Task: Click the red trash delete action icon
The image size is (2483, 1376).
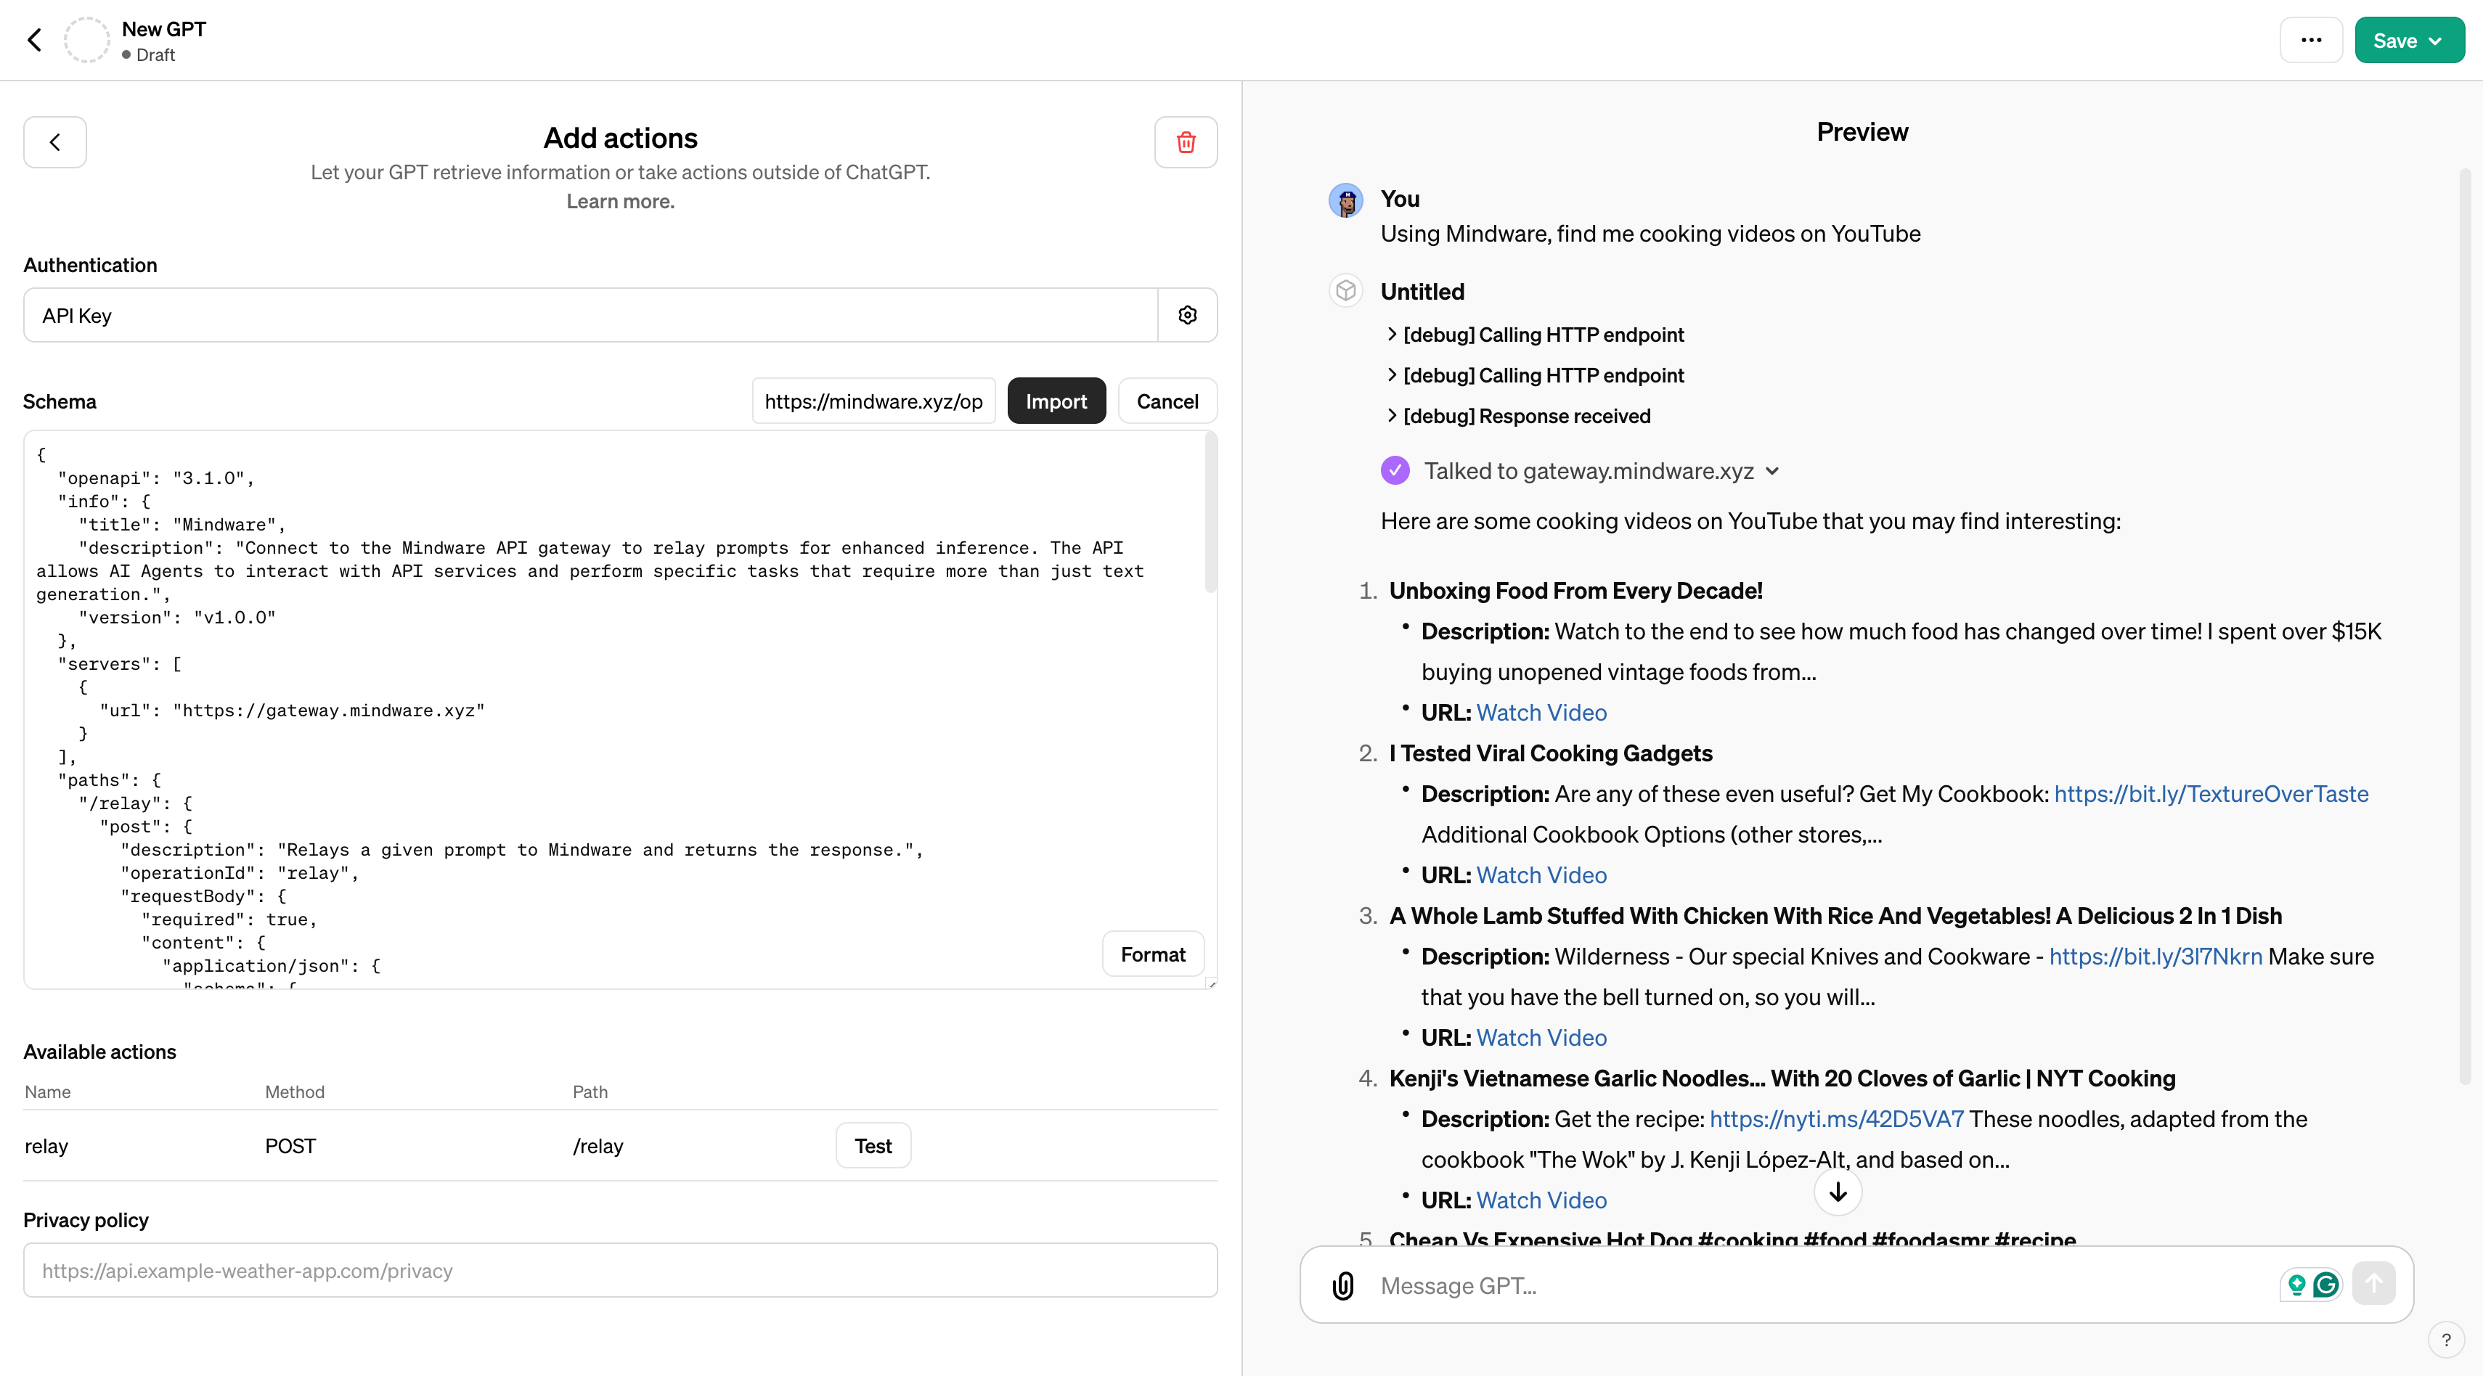Action: [1186, 143]
